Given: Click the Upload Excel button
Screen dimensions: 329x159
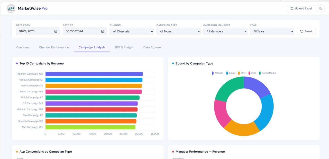Looking at the screenshot, I should tap(301, 8).
